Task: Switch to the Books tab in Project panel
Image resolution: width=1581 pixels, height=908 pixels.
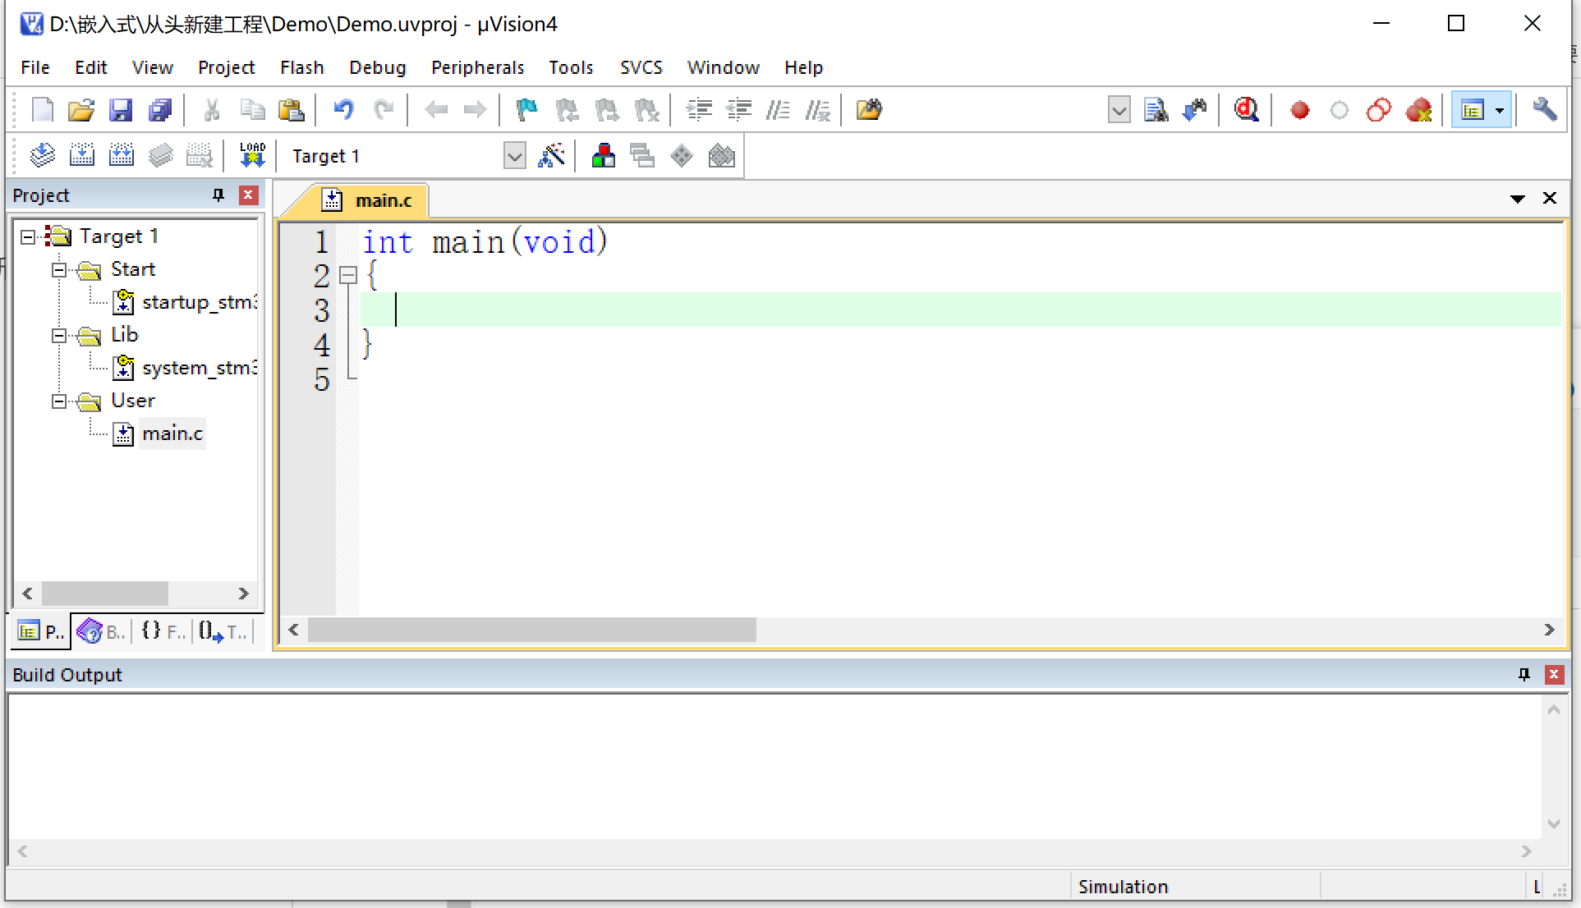Action: coord(101,631)
